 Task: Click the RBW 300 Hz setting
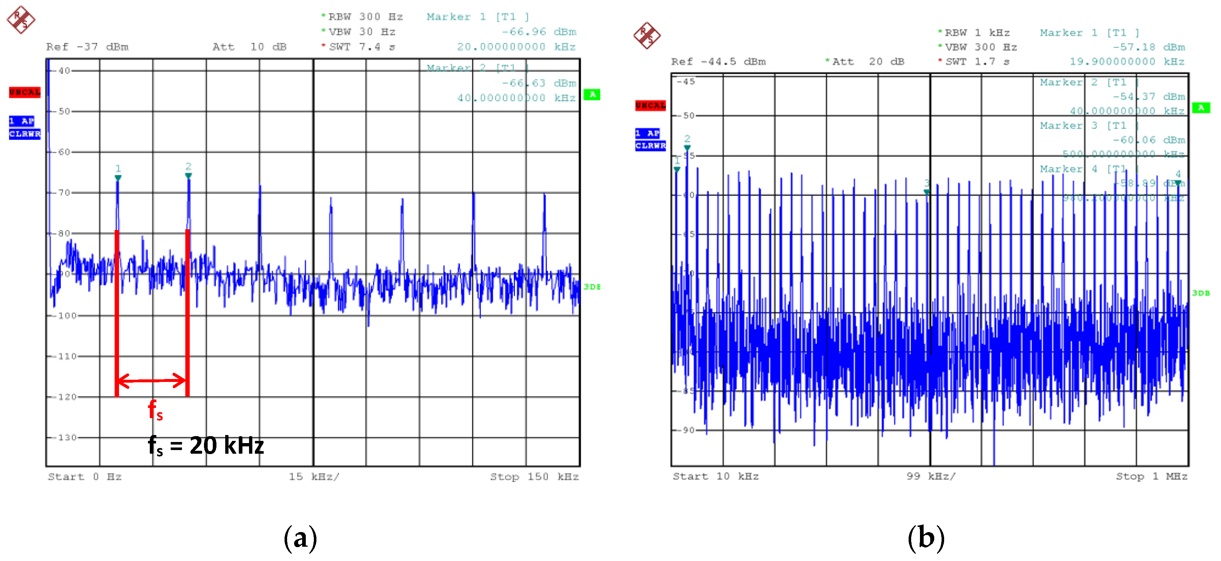pos(365,16)
